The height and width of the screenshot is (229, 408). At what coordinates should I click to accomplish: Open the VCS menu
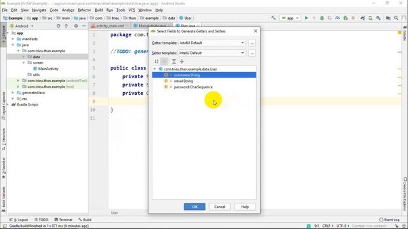(x=132, y=10)
